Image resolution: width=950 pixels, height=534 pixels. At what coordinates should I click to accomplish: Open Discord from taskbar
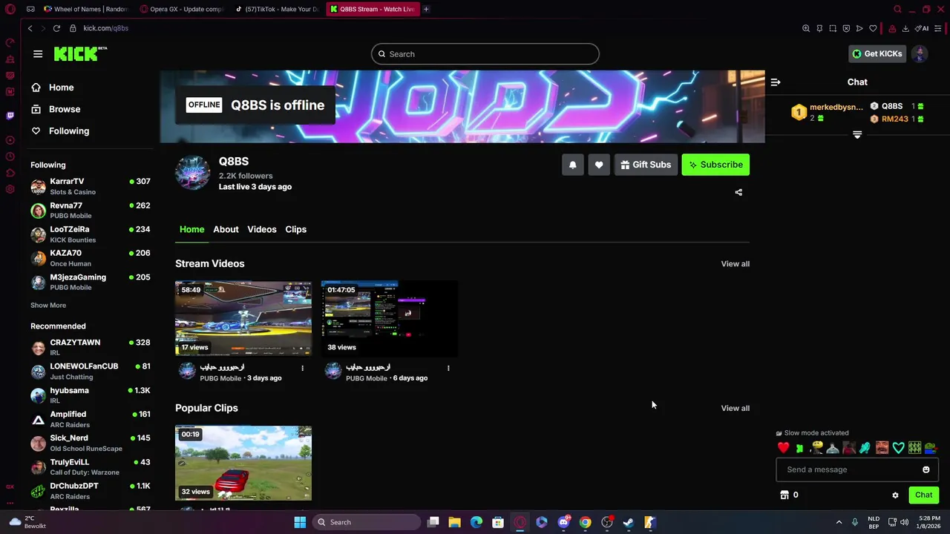tap(563, 522)
